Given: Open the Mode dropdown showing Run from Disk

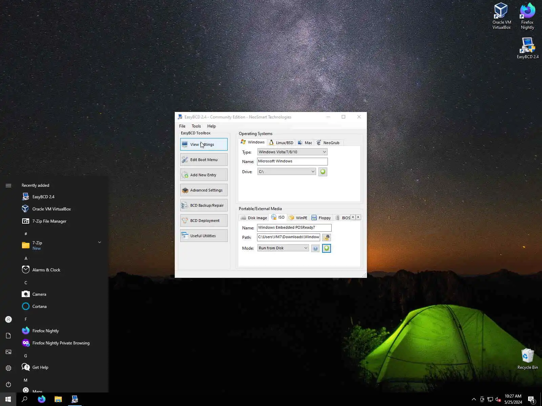Looking at the screenshot, I should click(283, 248).
